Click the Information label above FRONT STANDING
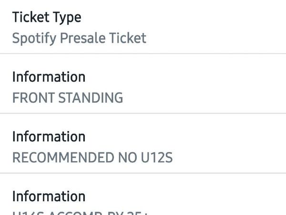The image size is (286, 215). pyautogui.click(x=49, y=77)
